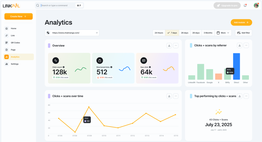The height and width of the screenshot is (142, 262).
Task: Open more options for Overview card
Action: click(176, 46)
